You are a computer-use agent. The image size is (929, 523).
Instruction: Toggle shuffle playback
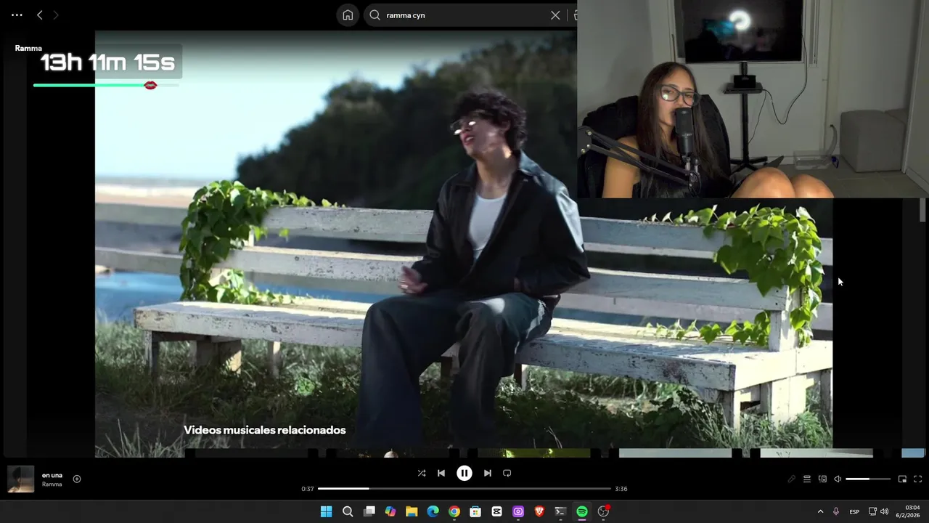click(422, 473)
